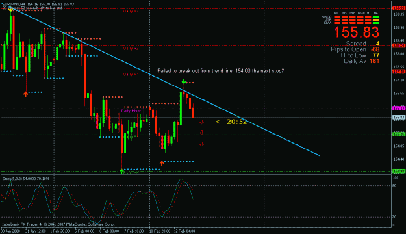Click the lowest red hollow down arrow
This screenshot has width=406, height=234.
point(201,144)
